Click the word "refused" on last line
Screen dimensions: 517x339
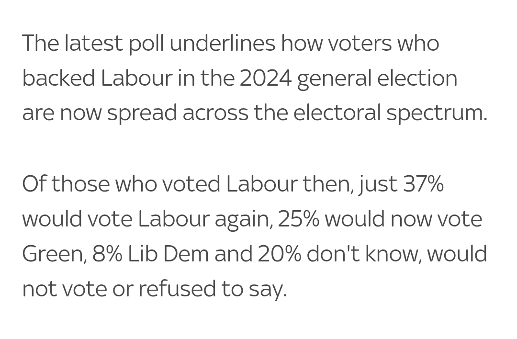[177, 289]
